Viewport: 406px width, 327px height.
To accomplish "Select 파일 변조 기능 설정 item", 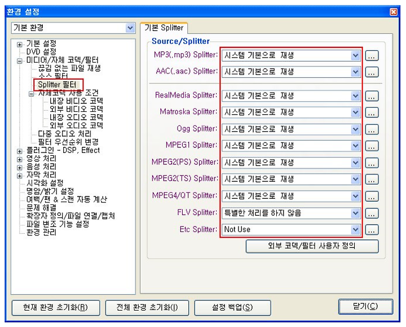I will point(58,224).
